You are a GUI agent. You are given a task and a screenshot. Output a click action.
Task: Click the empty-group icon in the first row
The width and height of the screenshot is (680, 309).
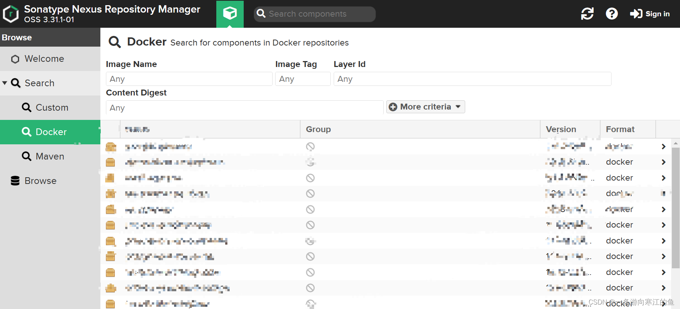pos(310,147)
